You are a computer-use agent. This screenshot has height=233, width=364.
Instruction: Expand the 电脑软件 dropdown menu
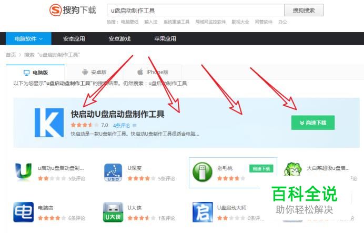coord(28,39)
